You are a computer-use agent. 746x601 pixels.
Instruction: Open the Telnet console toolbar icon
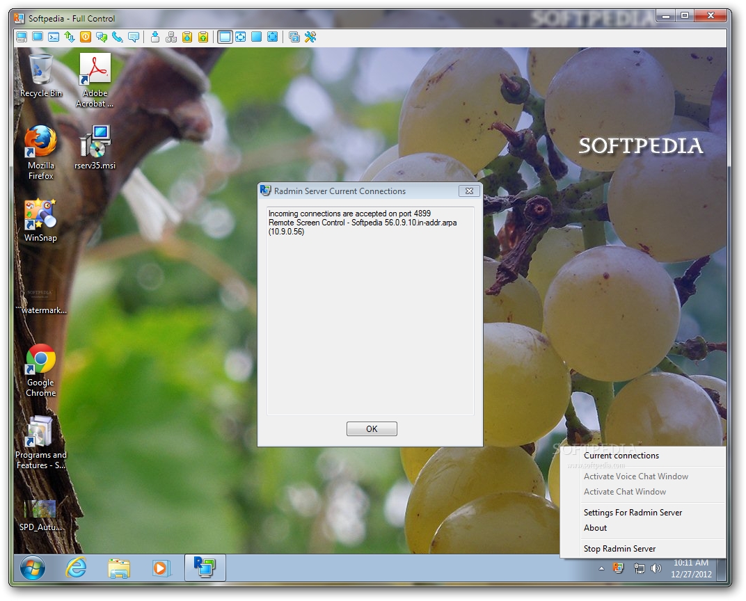[54, 37]
